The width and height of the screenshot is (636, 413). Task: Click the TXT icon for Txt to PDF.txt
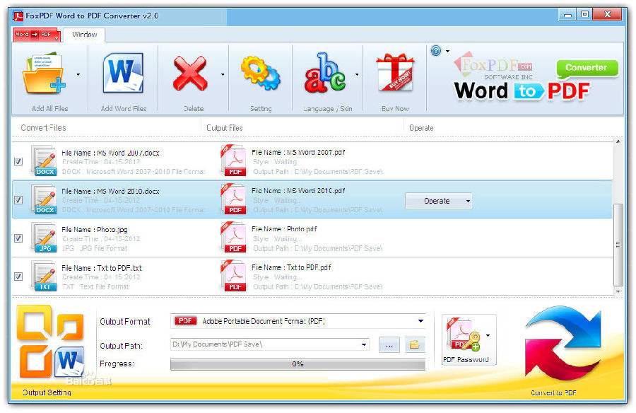(x=45, y=276)
